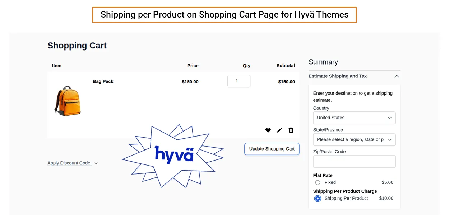
Task: Click the Qty column header
Action: click(x=246, y=66)
